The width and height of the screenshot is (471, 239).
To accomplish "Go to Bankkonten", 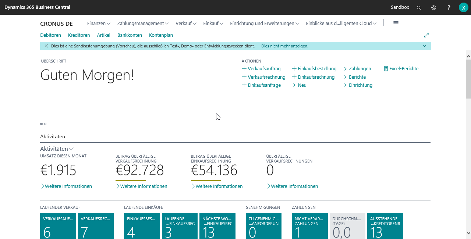I will (130, 35).
